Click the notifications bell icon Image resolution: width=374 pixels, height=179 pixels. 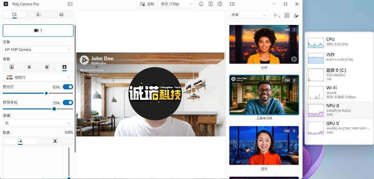pyautogui.click(x=201, y=4)
